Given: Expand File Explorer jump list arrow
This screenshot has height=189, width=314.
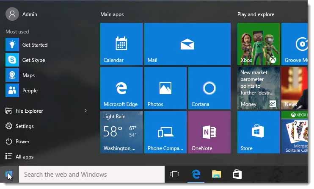Looking at the screenshot, I should pyautogui.click(x=85, y=111).
